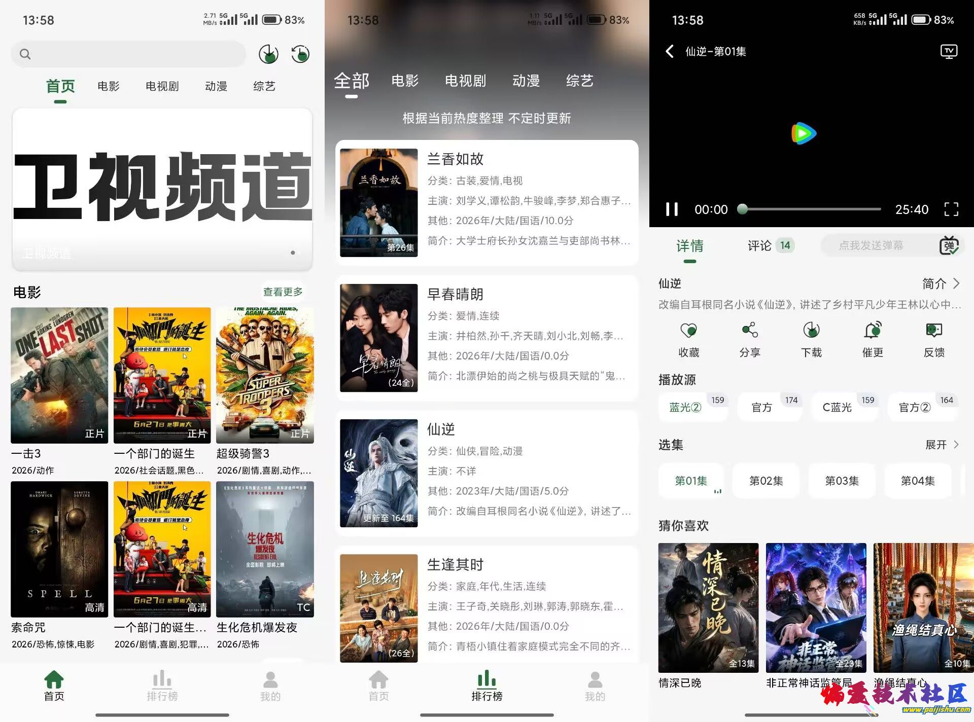This screenshot has height=722, width=974.
Task: Open the 早春晴朗 ranking entry
Action: (x=487, y=338)
